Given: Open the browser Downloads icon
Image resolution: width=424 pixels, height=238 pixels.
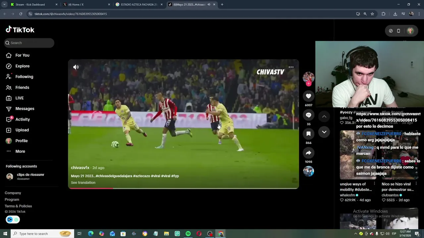Looking at the screenshot, I should (395, 14).
